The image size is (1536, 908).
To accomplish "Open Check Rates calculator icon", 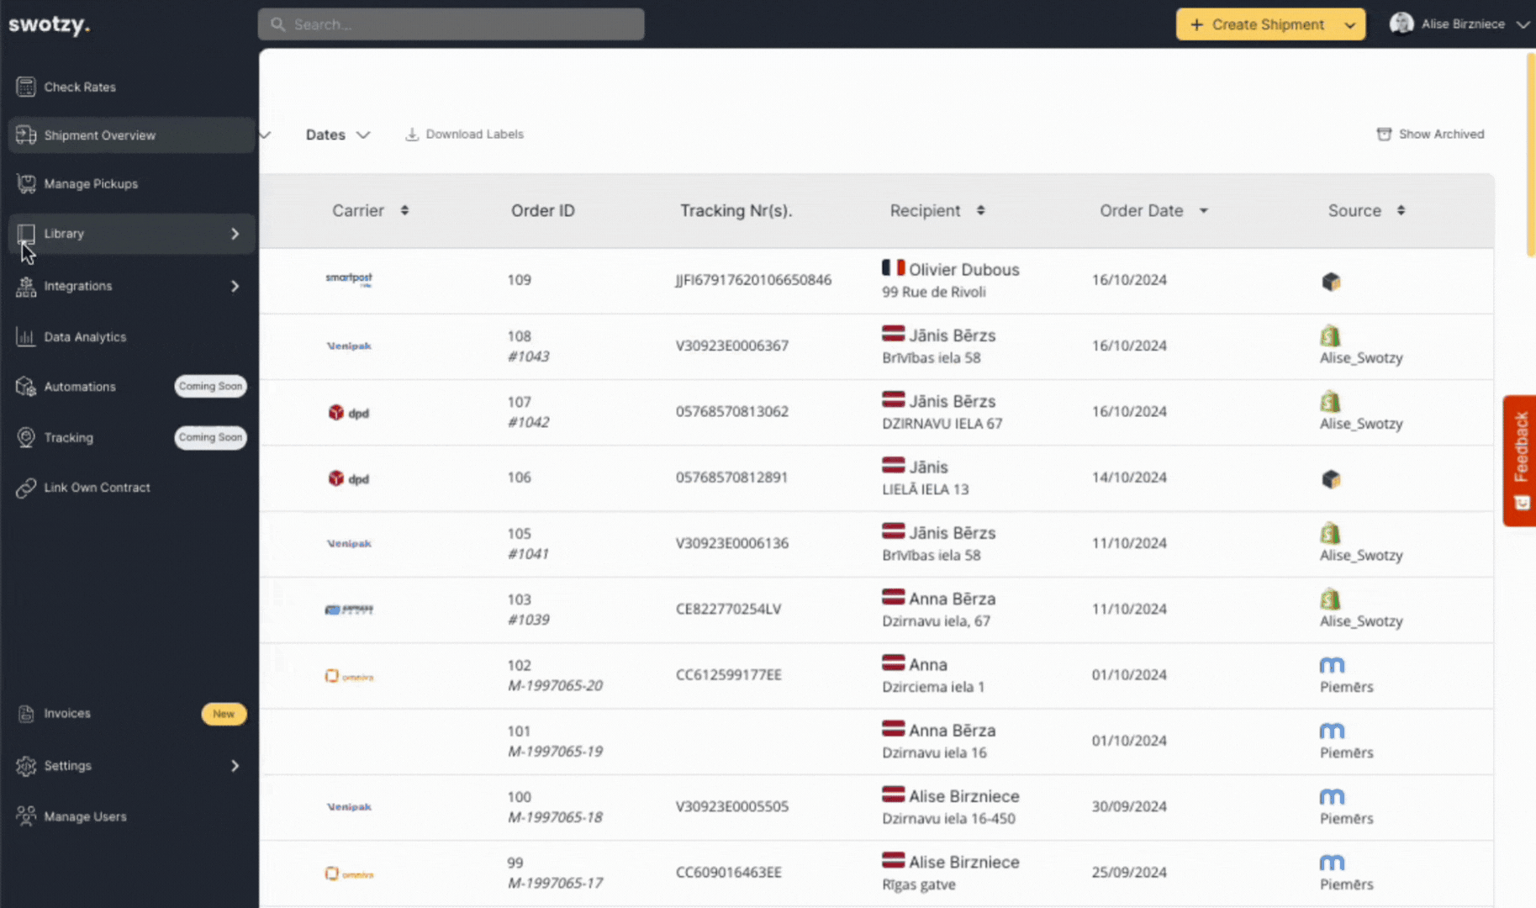I will coord(25,87).
